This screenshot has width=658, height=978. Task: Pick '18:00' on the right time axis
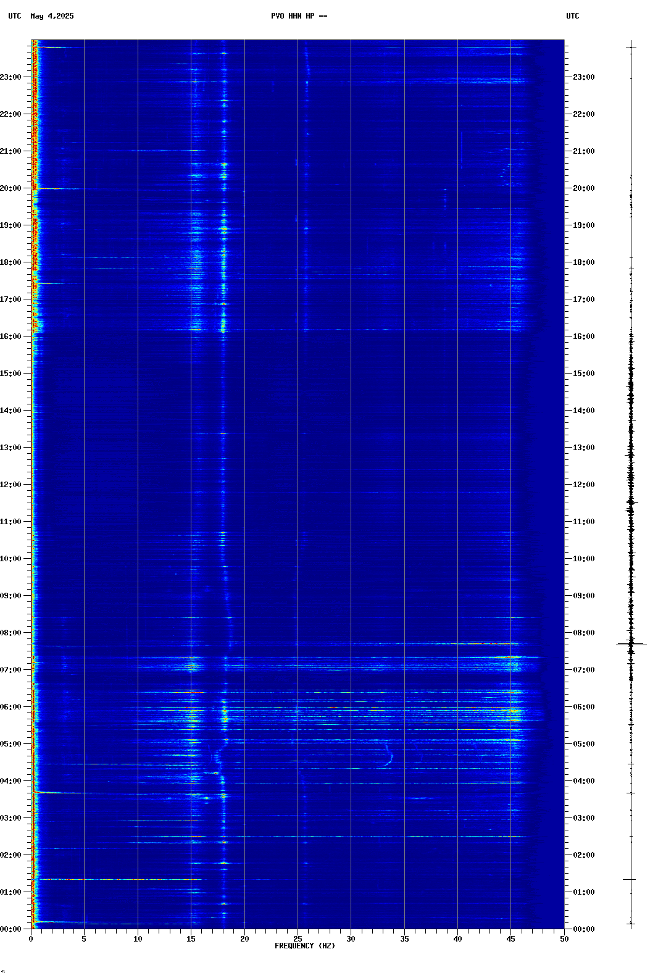pyautogui.click(x=584, y=262)
